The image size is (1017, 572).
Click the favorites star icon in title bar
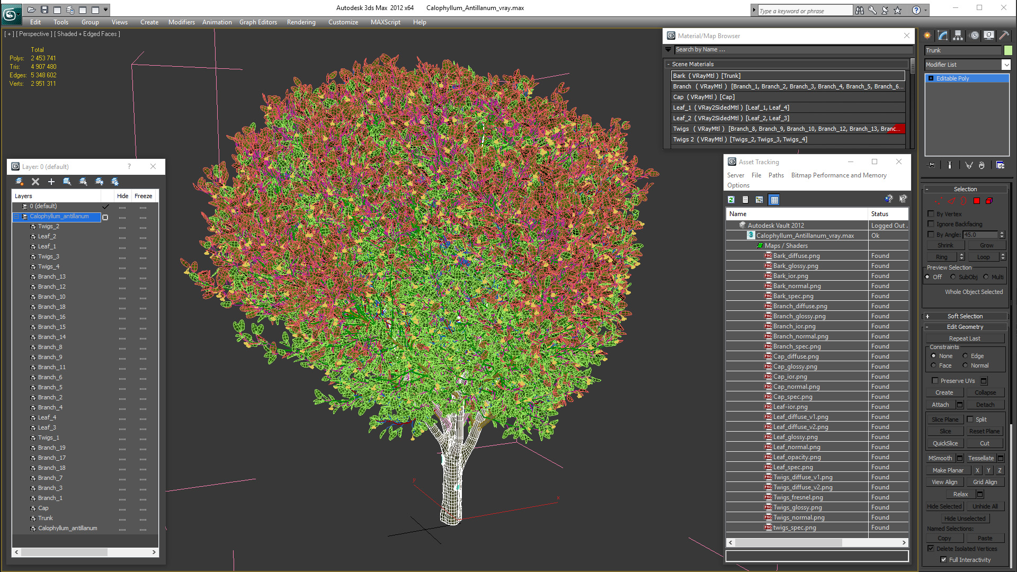897,10
